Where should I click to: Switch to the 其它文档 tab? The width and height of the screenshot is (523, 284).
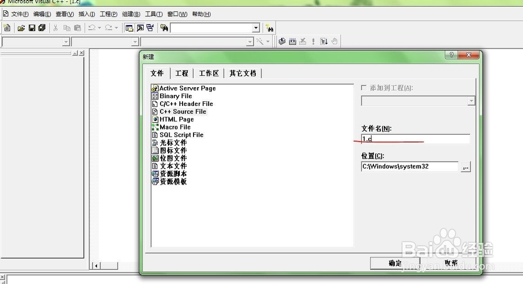pyautogui.click(x=243, y=73)
